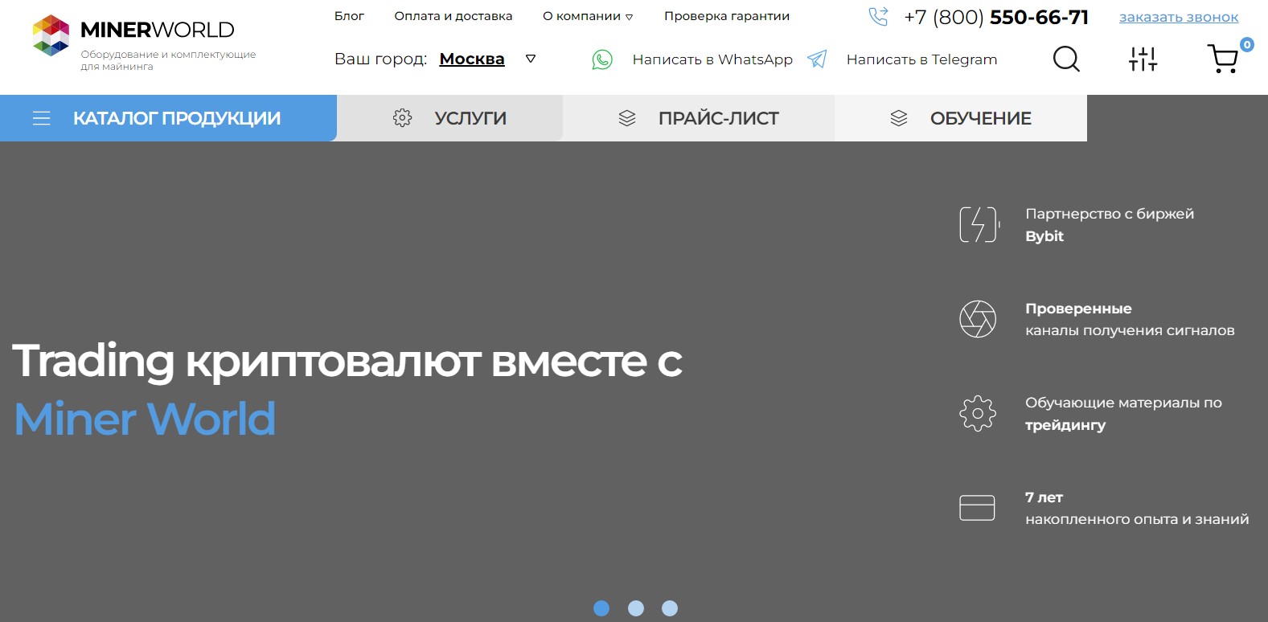Click the layers icon beside Обучение
Viewport: 1268px width, 622px height.
click(899, 118)
